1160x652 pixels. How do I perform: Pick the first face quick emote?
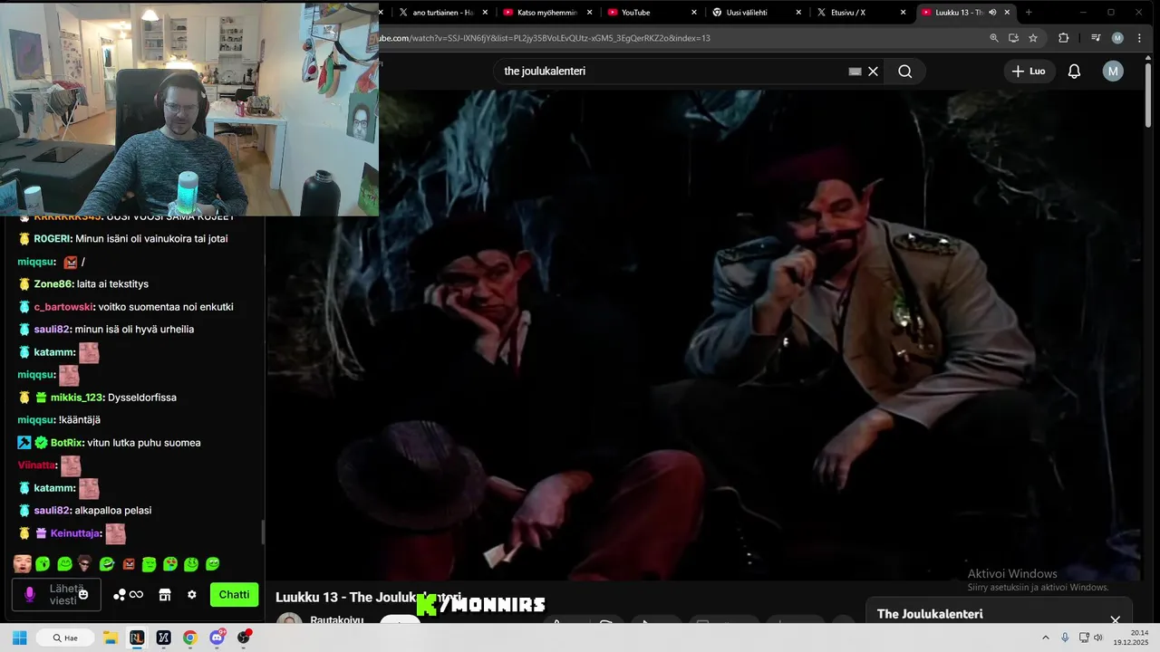[23, 564]
